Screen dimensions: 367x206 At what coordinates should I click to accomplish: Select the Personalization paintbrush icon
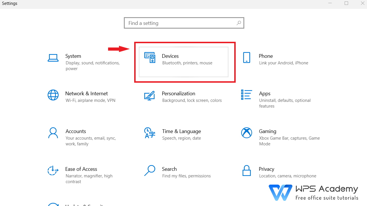[x=149, y=96]
